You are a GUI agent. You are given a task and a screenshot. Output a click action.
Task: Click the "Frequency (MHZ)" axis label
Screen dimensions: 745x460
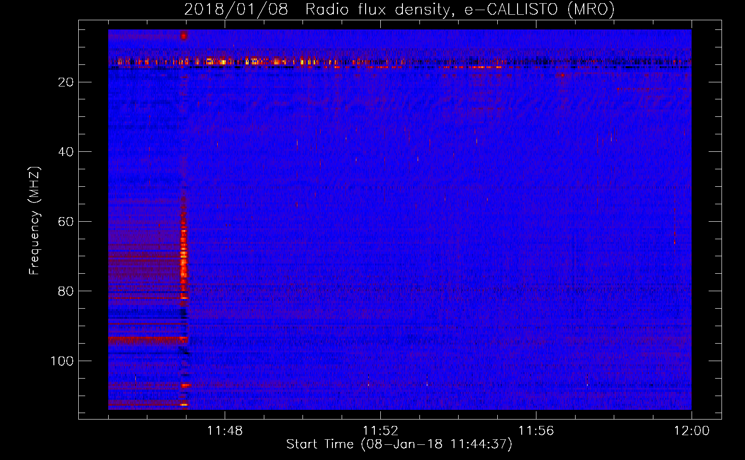pyautogui.click(x=35, y=220)
